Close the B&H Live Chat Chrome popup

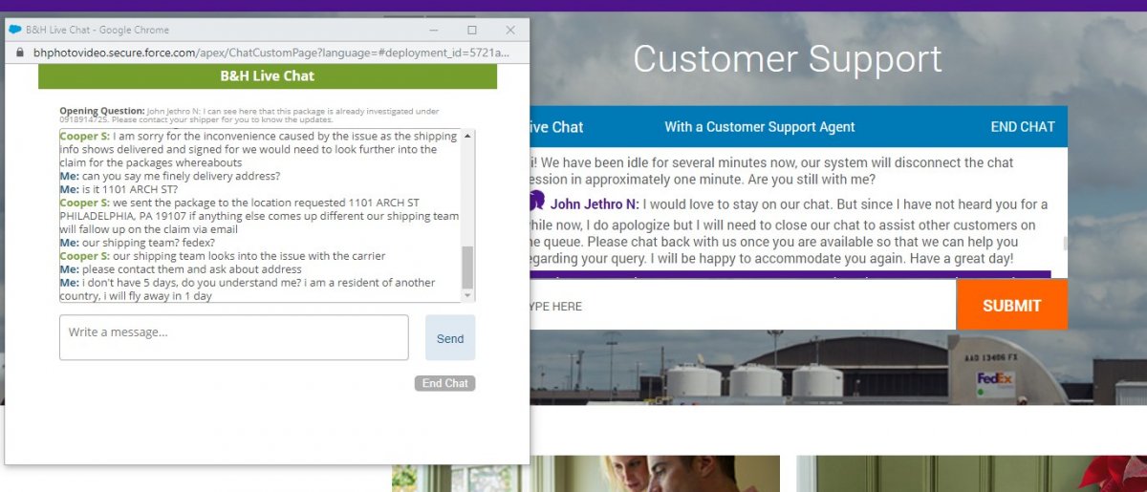[510, 30]
